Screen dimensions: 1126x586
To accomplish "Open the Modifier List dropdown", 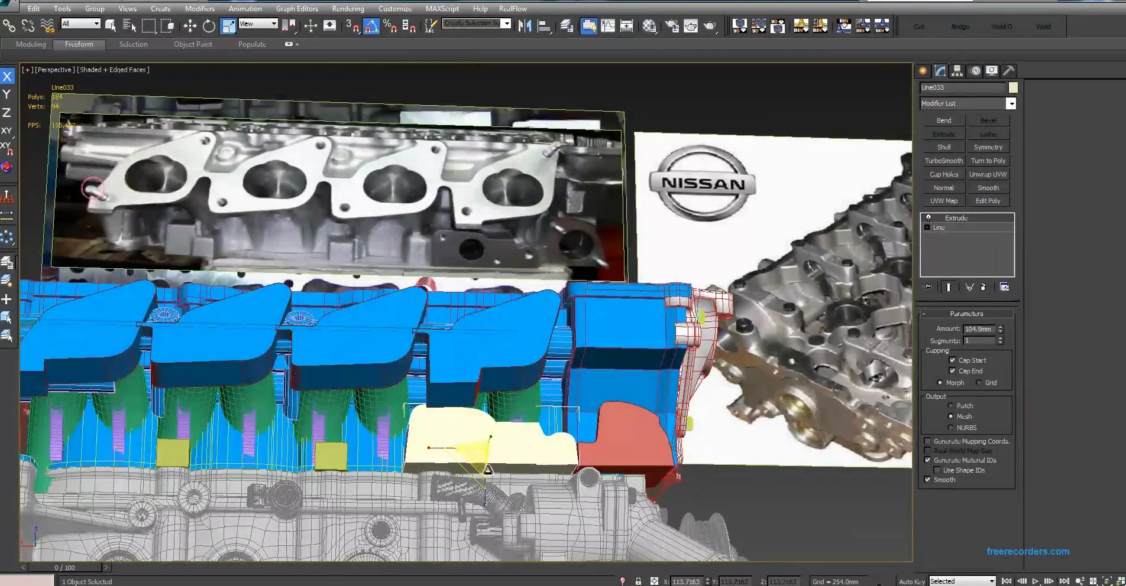I will pyautogui.click(x=1011, y=103).
